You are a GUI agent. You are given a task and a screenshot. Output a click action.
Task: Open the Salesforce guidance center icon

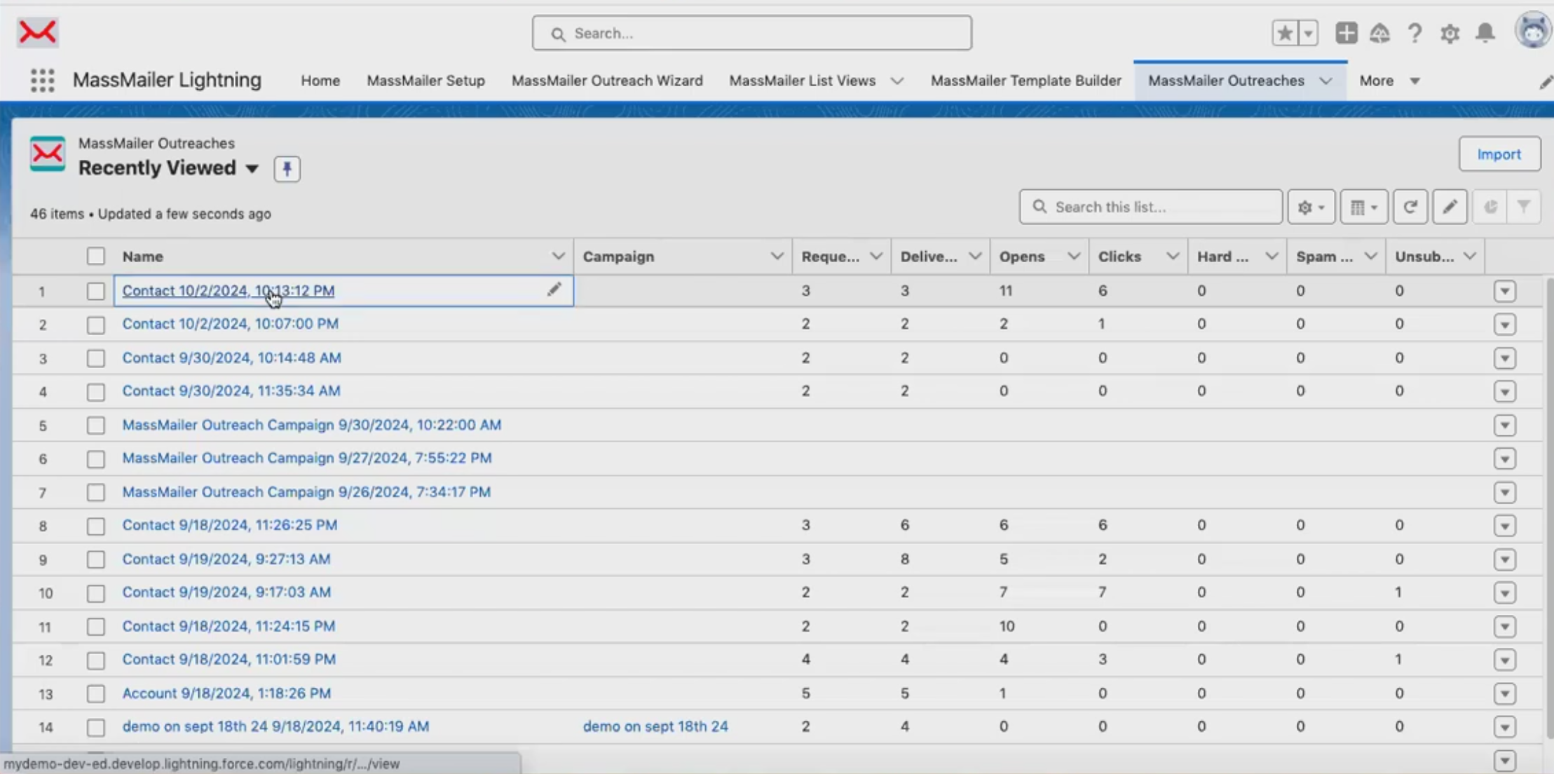point(1379,33)
